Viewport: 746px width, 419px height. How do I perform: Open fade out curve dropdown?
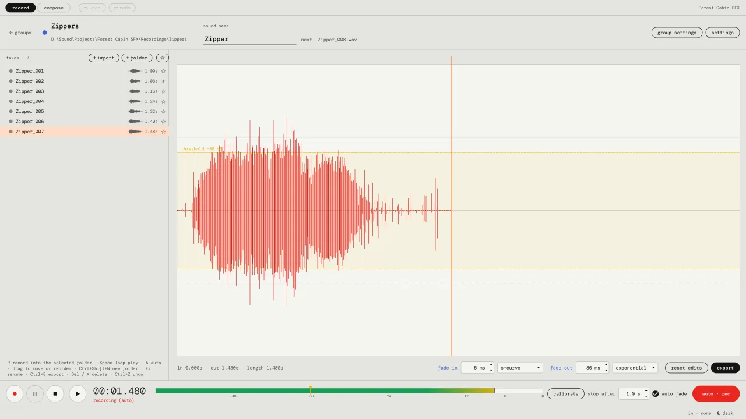[635, 368]
